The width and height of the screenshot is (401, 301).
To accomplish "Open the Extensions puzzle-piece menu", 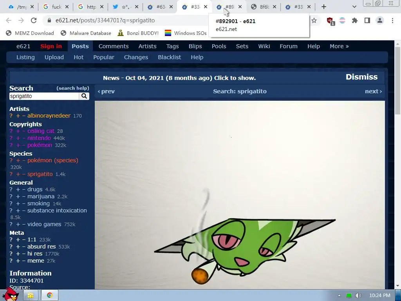I will pos(355,20).
